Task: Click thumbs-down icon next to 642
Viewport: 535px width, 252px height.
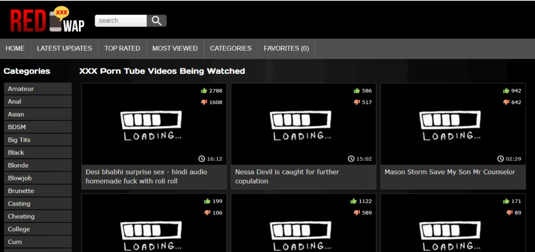Action: (506, 102)
